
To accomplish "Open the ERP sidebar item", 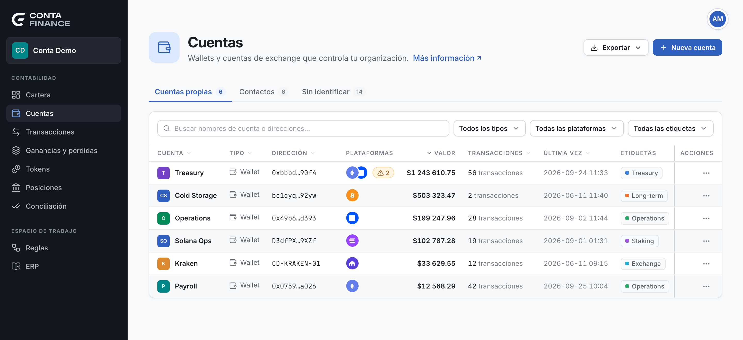I will [x=63, y=266].
